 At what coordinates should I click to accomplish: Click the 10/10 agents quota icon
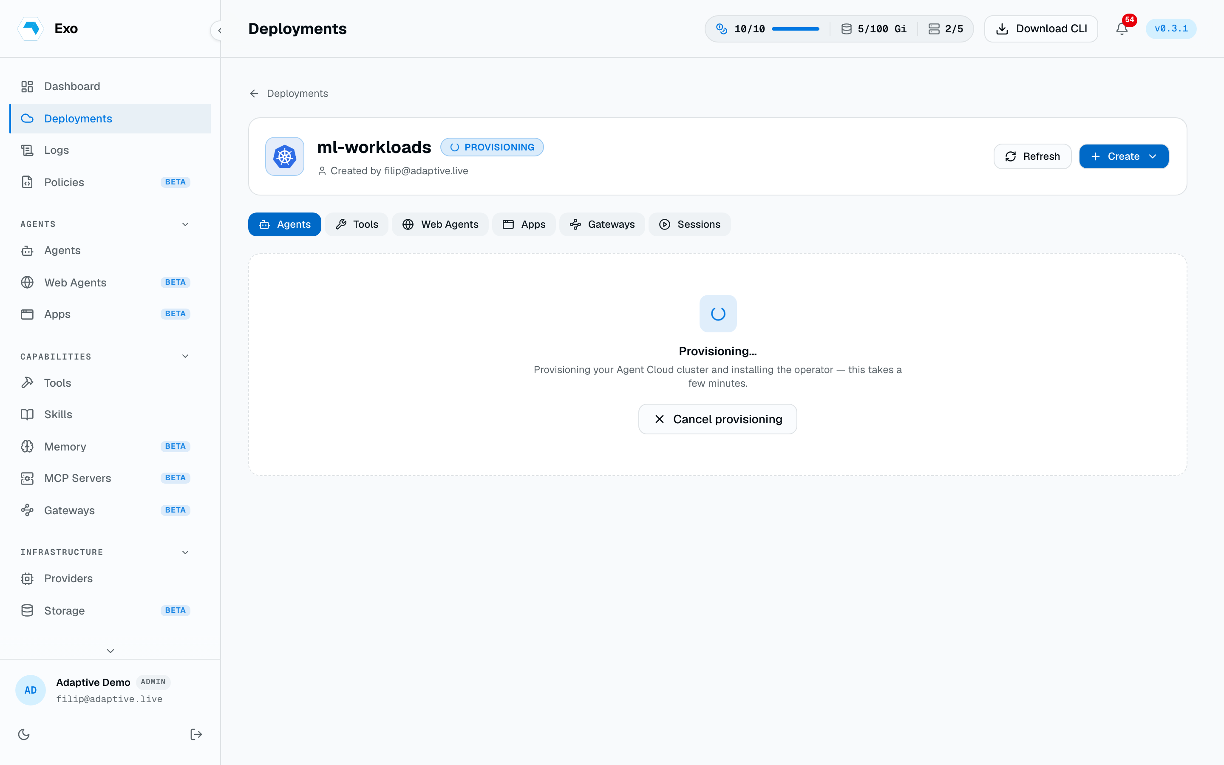(722, 29)
